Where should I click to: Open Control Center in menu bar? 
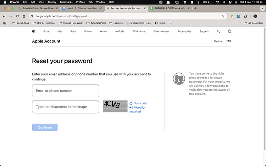(x=230, y=2)
